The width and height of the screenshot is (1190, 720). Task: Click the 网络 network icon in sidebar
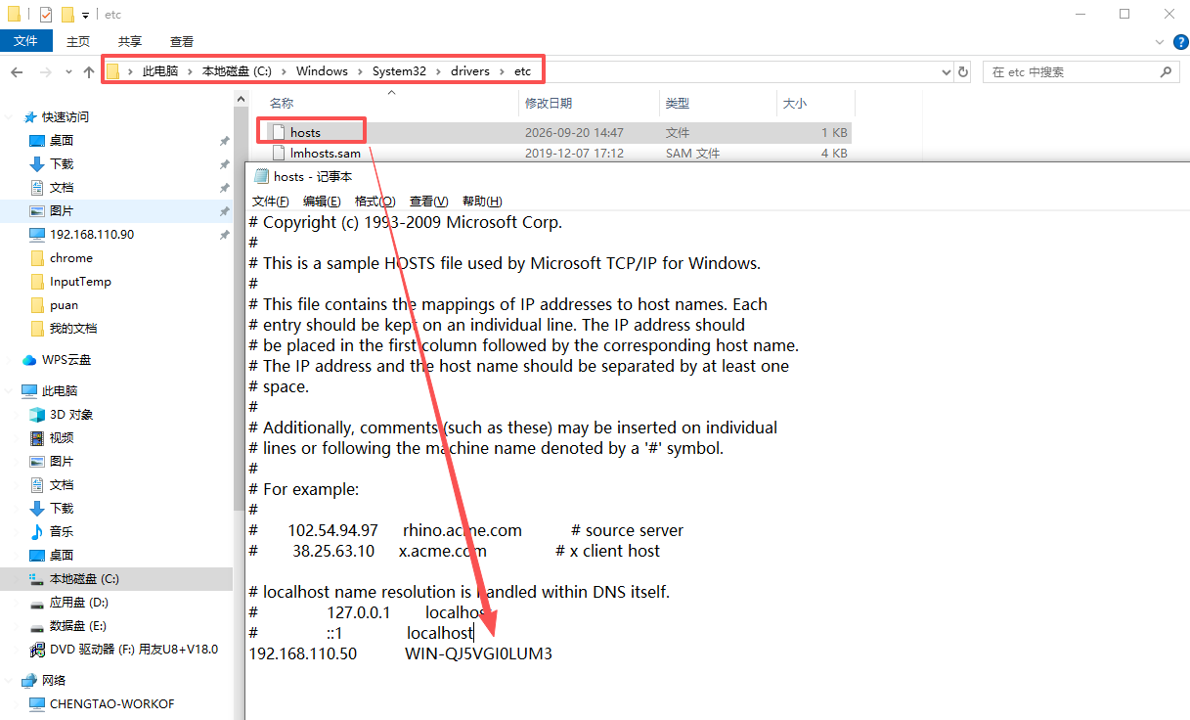pyautogui.click(x=30, y=680)
